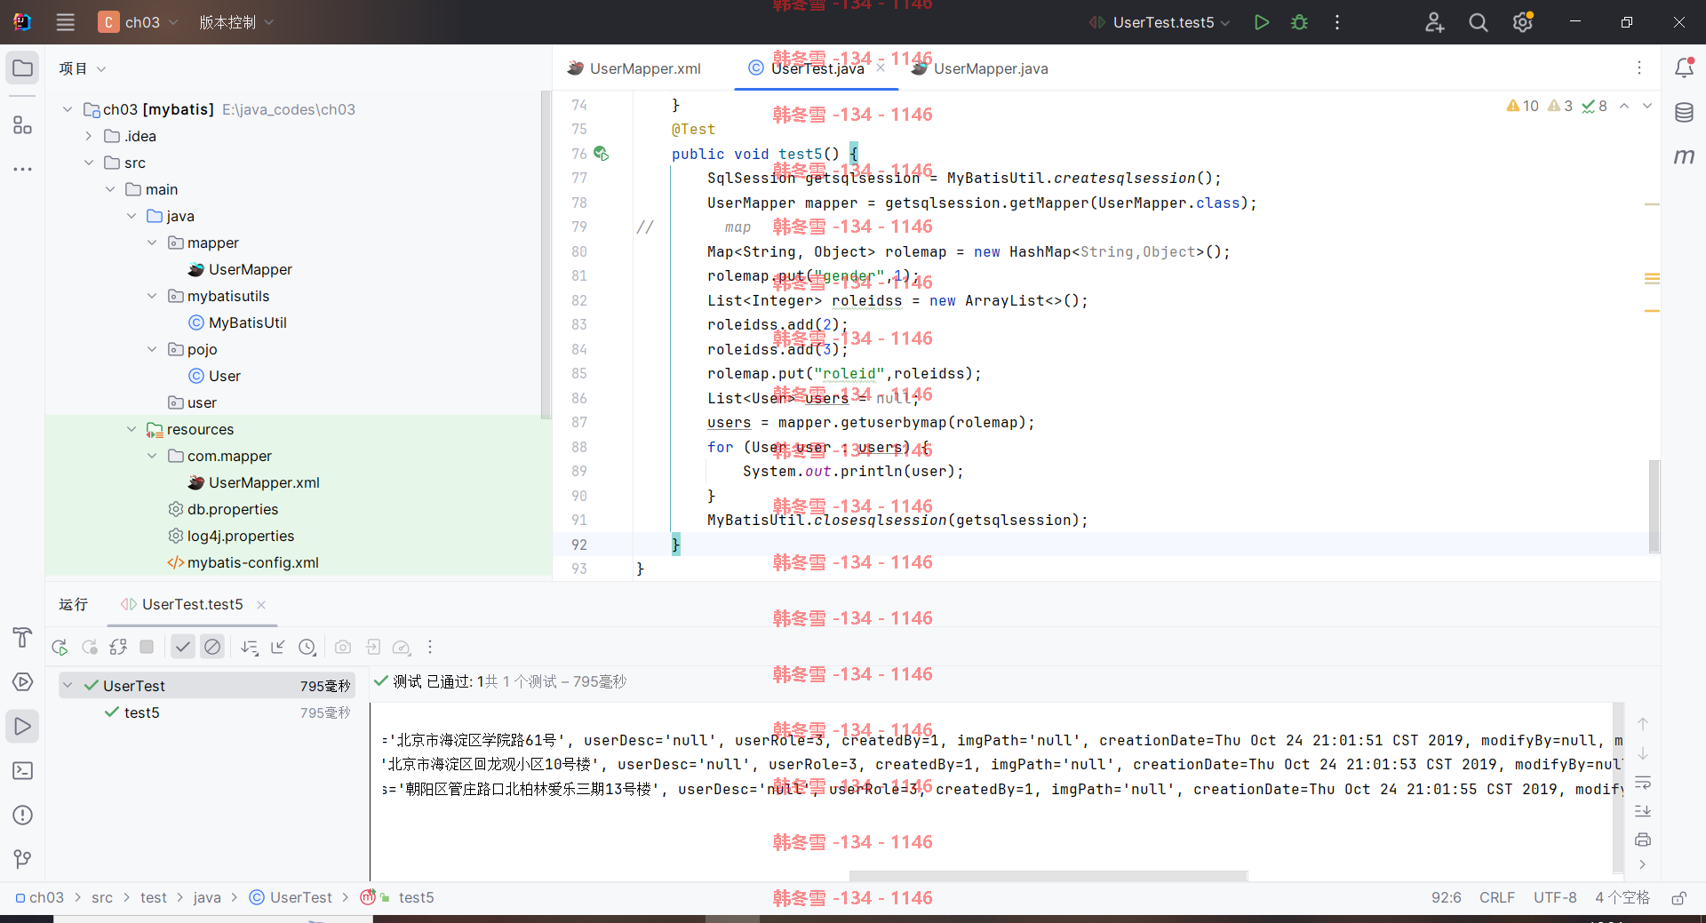Stop the running process
Image resolution: width=1706 pixels, height=923 pixels.
click(147, 648)
